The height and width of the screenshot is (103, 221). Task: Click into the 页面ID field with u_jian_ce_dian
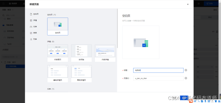[158, 78]
